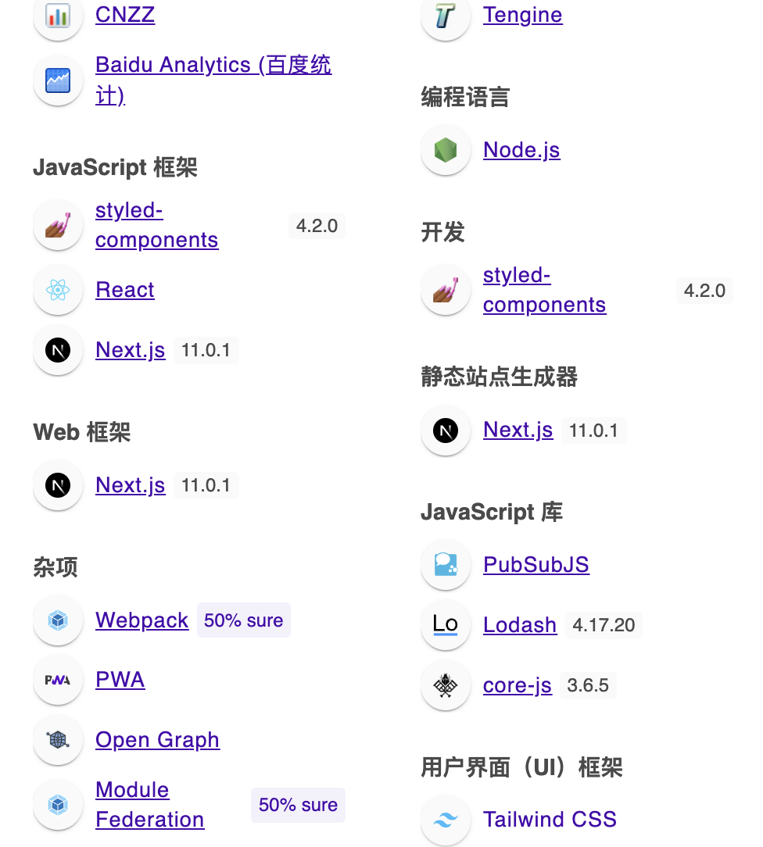763x847 pixels.
Task: Click the Baidu Analytics icon
Action: click(58, 80)
